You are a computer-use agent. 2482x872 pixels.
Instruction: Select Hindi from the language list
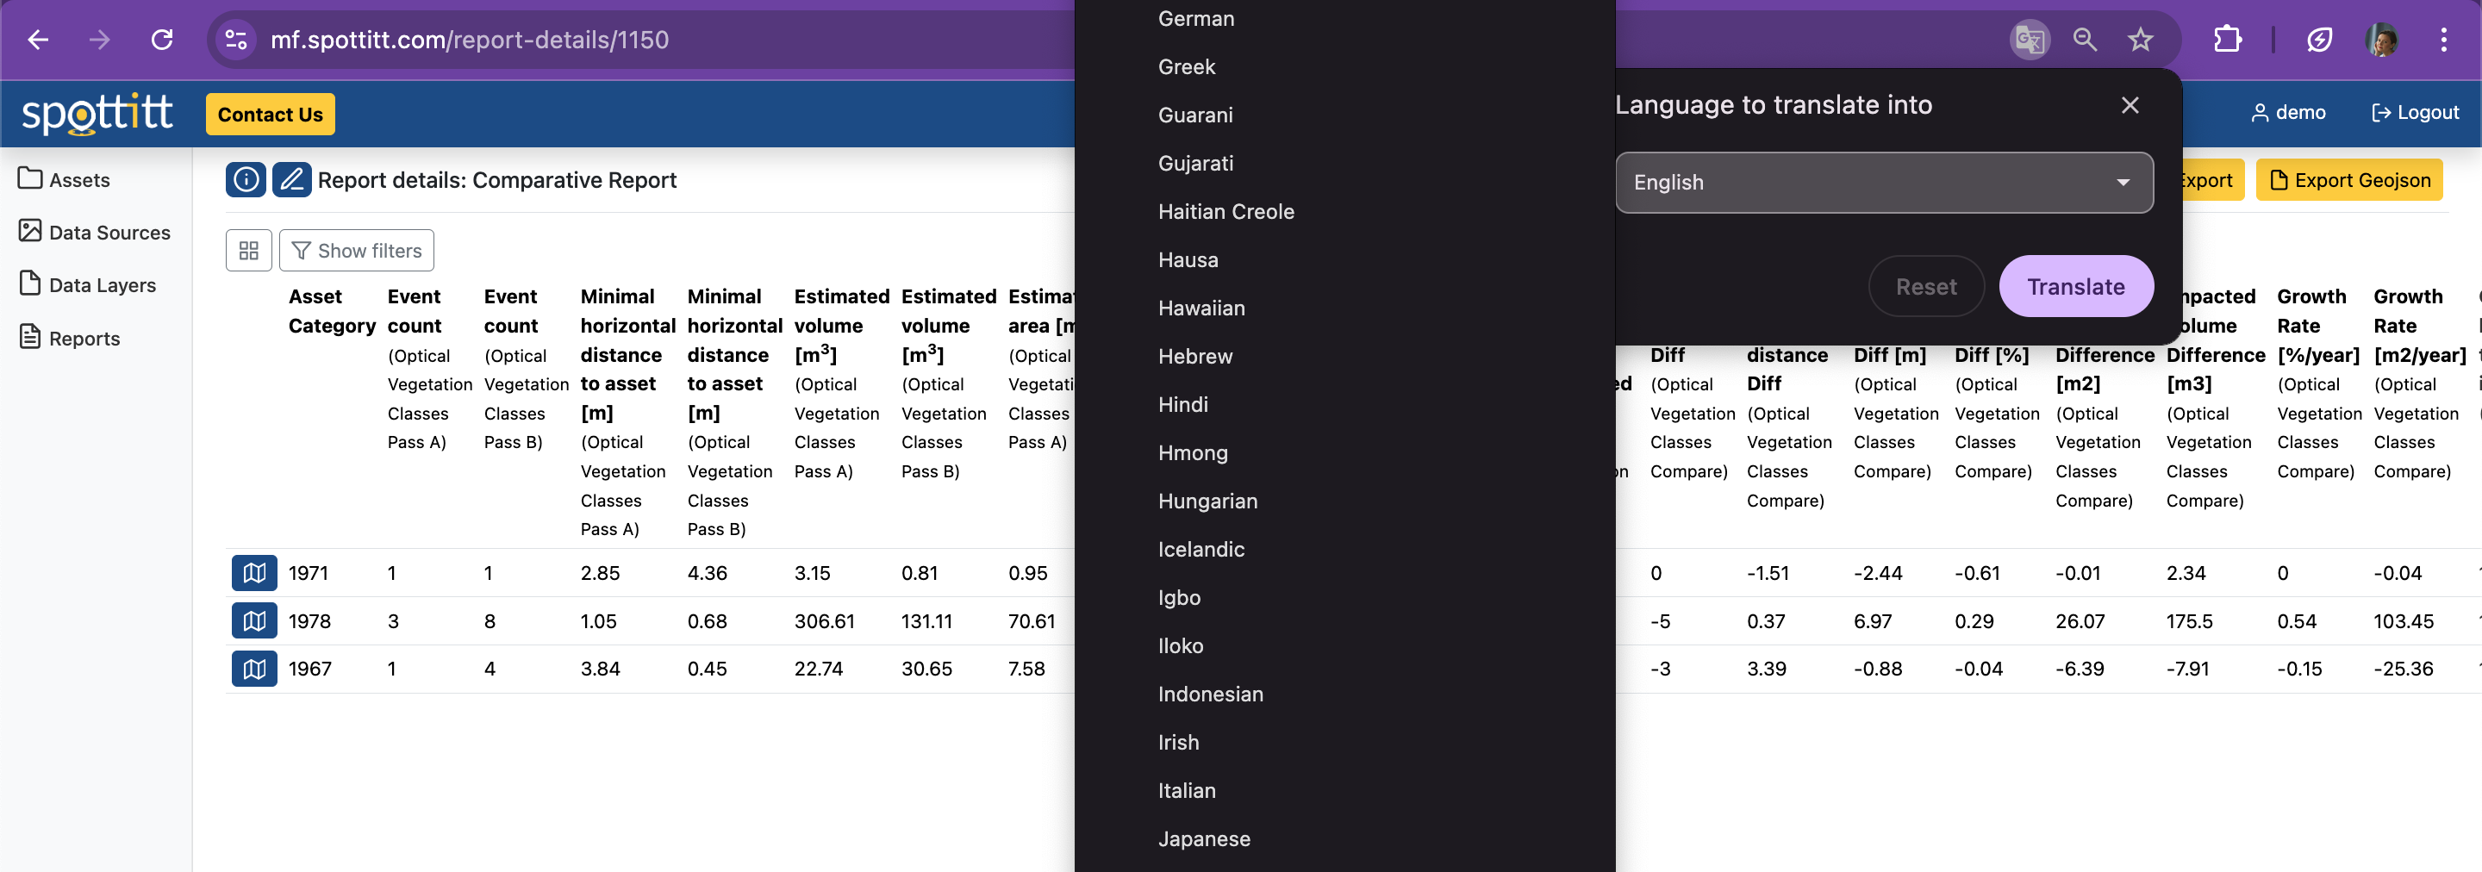(x=1182, y=405)
